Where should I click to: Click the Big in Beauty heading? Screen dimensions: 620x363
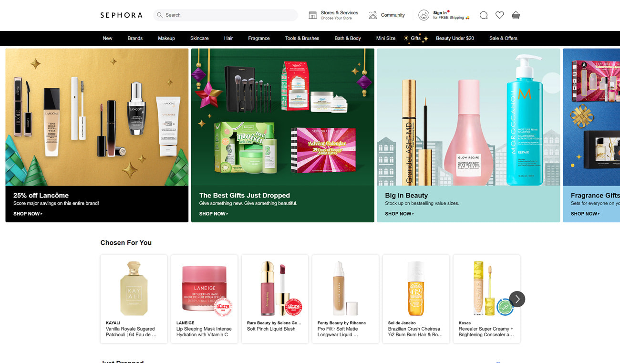pyautogui.click(x=406, y=196)
